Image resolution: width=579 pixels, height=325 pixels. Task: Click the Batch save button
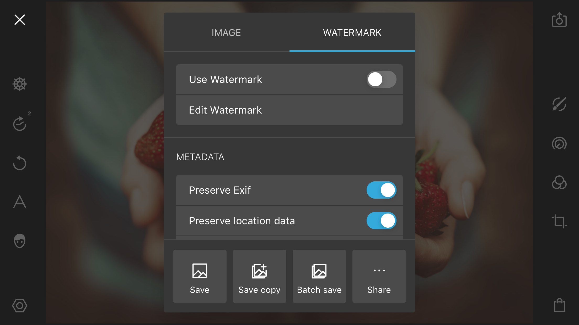(x=319, y=276)
